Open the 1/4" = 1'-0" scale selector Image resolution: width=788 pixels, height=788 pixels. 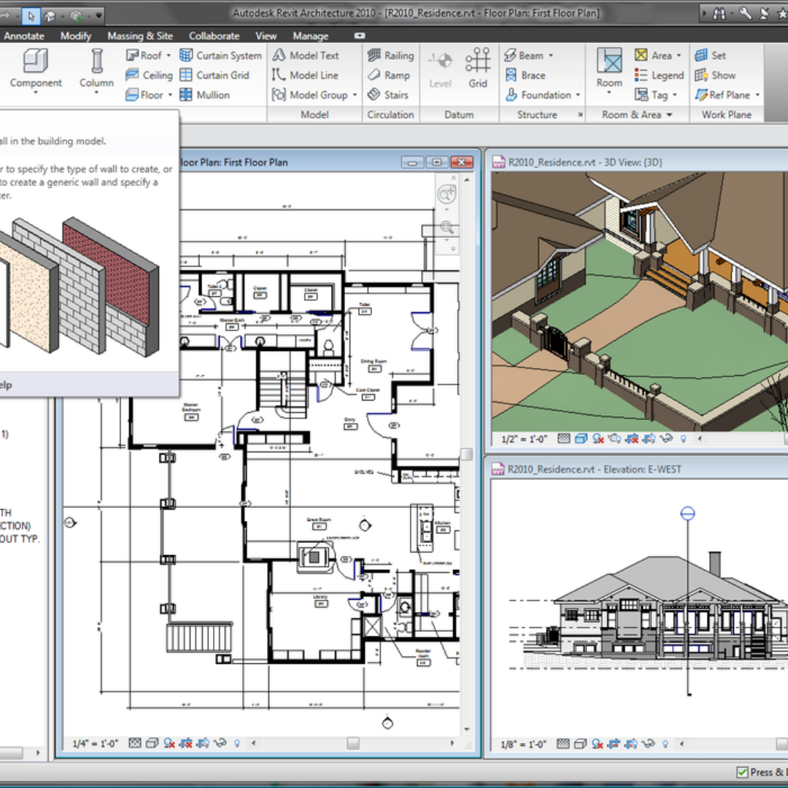[x=96, y=743]
